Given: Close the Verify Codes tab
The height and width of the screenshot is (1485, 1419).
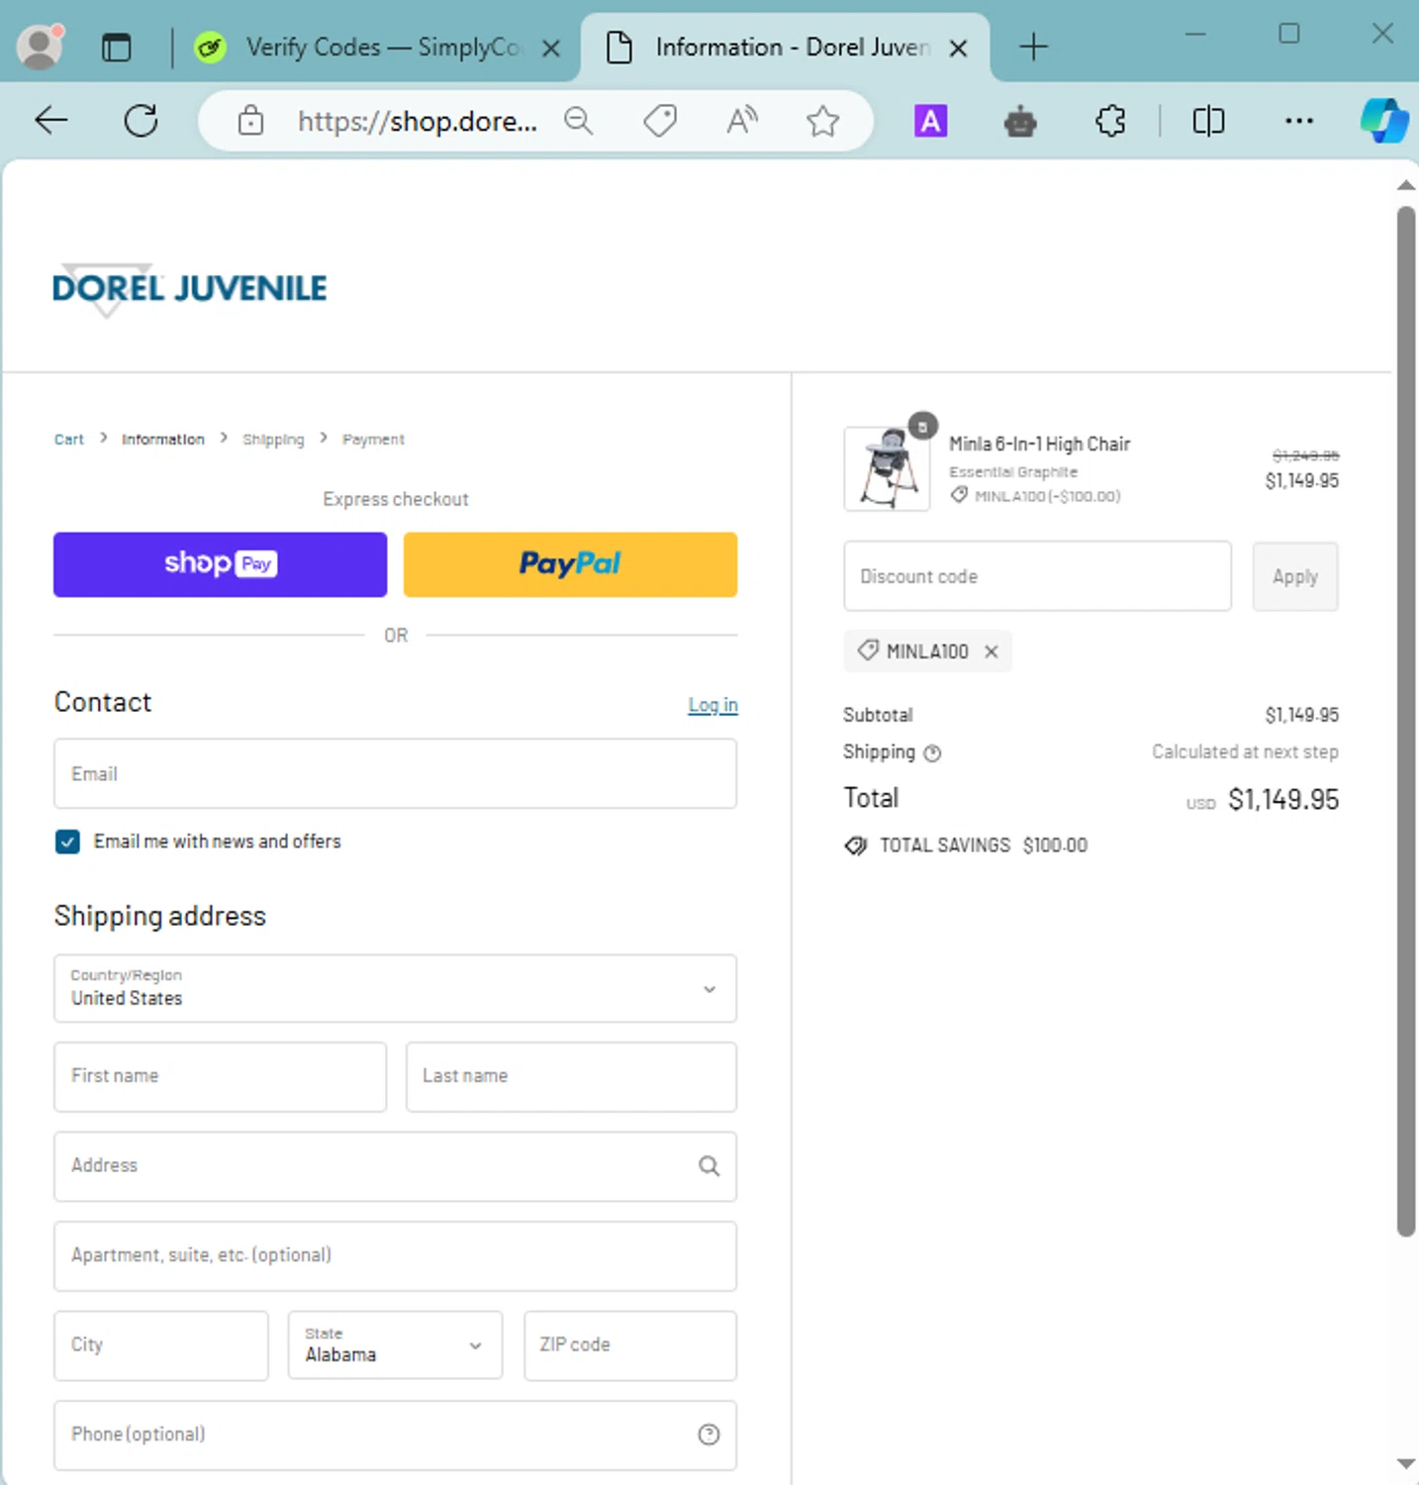Looking at the screenshot, I should pos(551,48).
